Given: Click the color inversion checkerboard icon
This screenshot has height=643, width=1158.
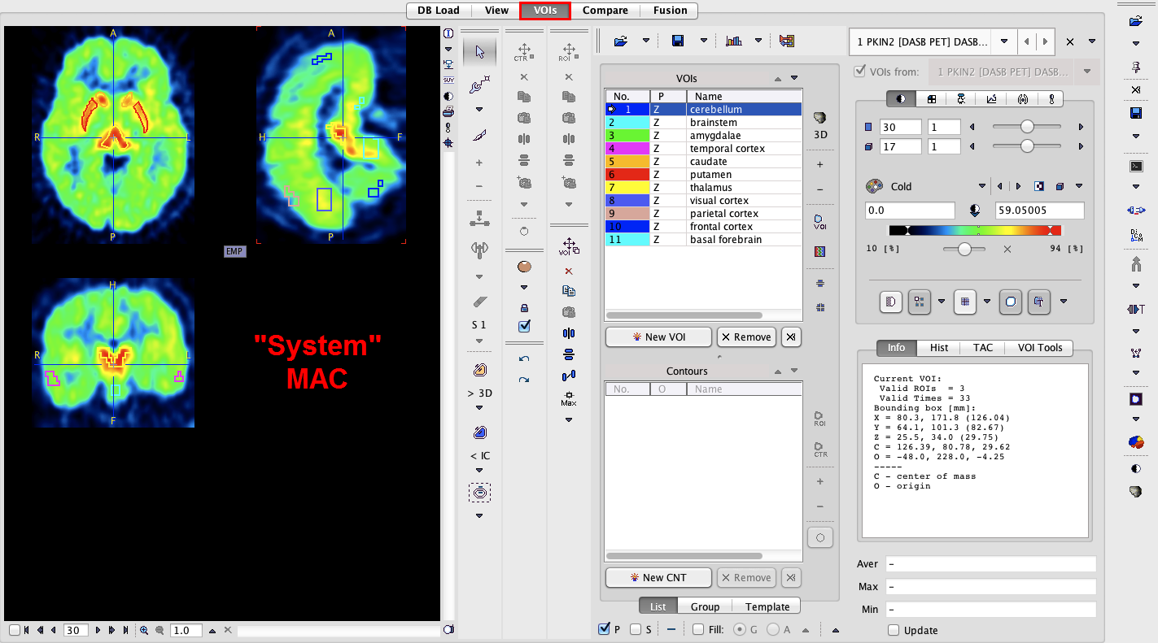Looking at the screenshot, I should click(x=1039, y=186).
